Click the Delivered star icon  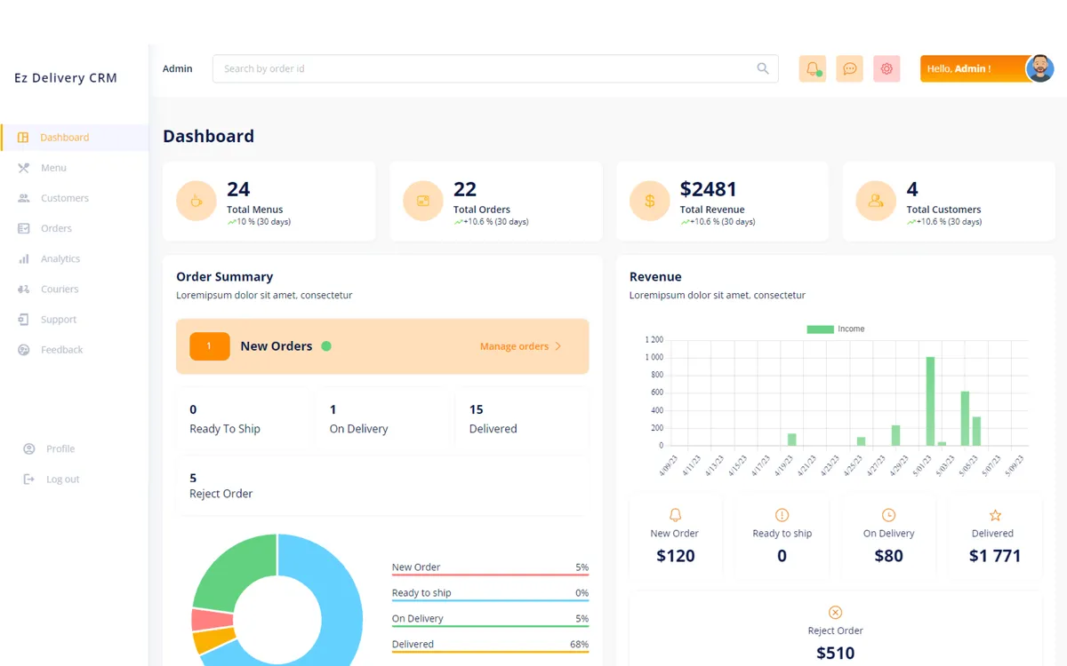(x=995, y=515)
